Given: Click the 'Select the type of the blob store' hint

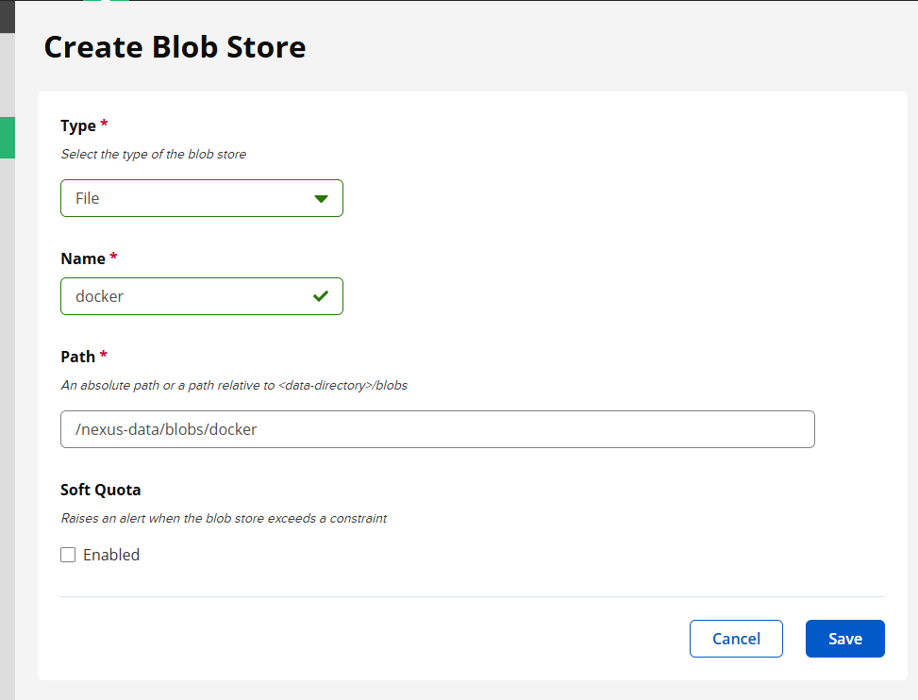Looking at the screenshot, I should click(154, 154).
